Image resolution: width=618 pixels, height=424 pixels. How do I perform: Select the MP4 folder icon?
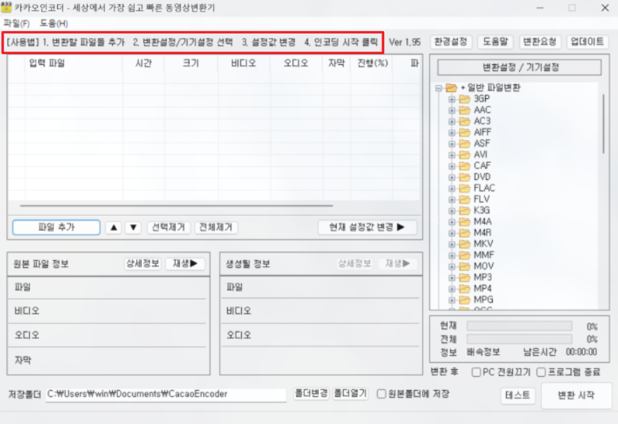tap(465, 288)
